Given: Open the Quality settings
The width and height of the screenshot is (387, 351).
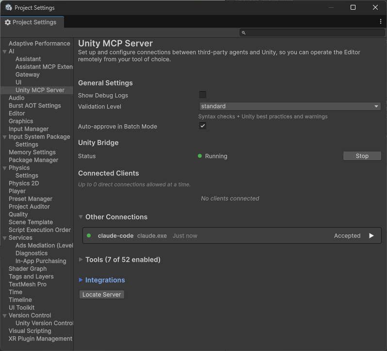Looking at the screenshot, I should pyautogui.click(x=18, y=215).
